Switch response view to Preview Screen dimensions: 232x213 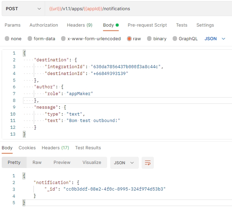tap(62, 163)
